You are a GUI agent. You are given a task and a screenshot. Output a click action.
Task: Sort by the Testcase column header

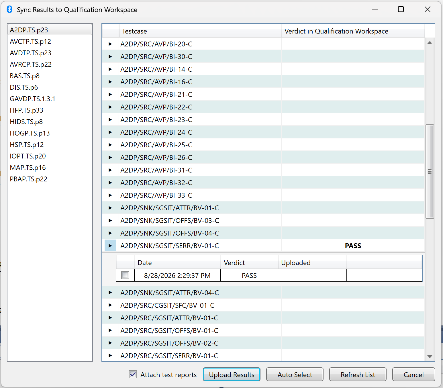point(200,31)
